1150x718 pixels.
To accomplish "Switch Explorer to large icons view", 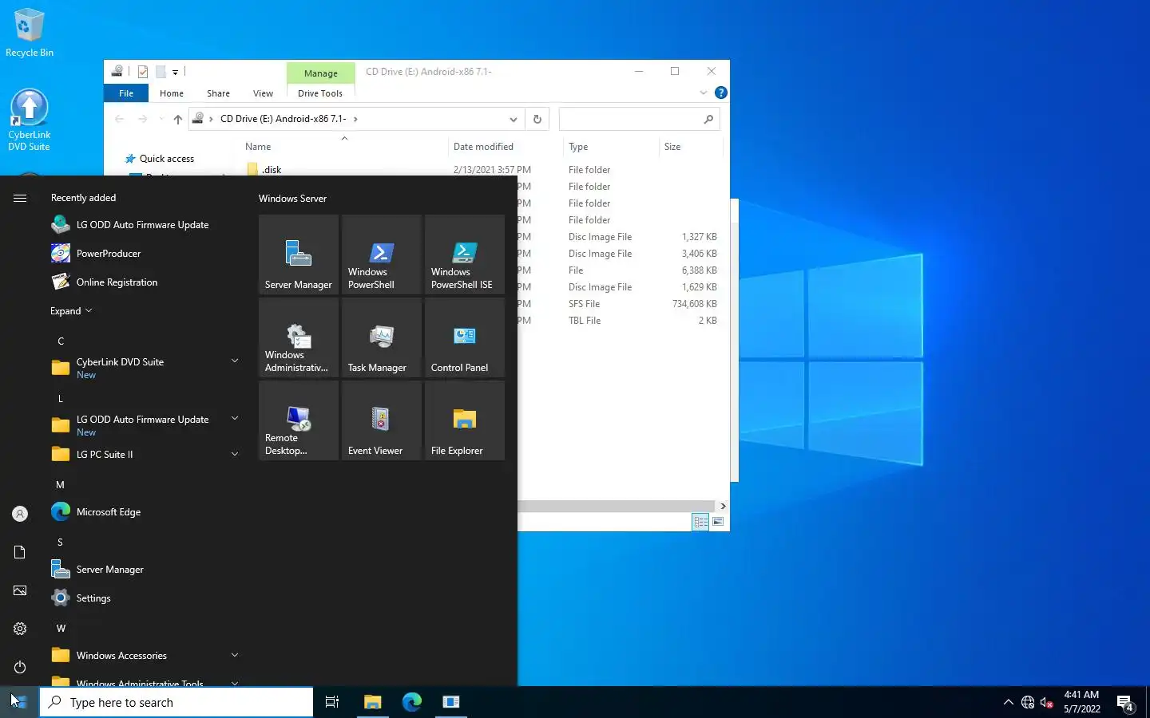I will [718, 522].
